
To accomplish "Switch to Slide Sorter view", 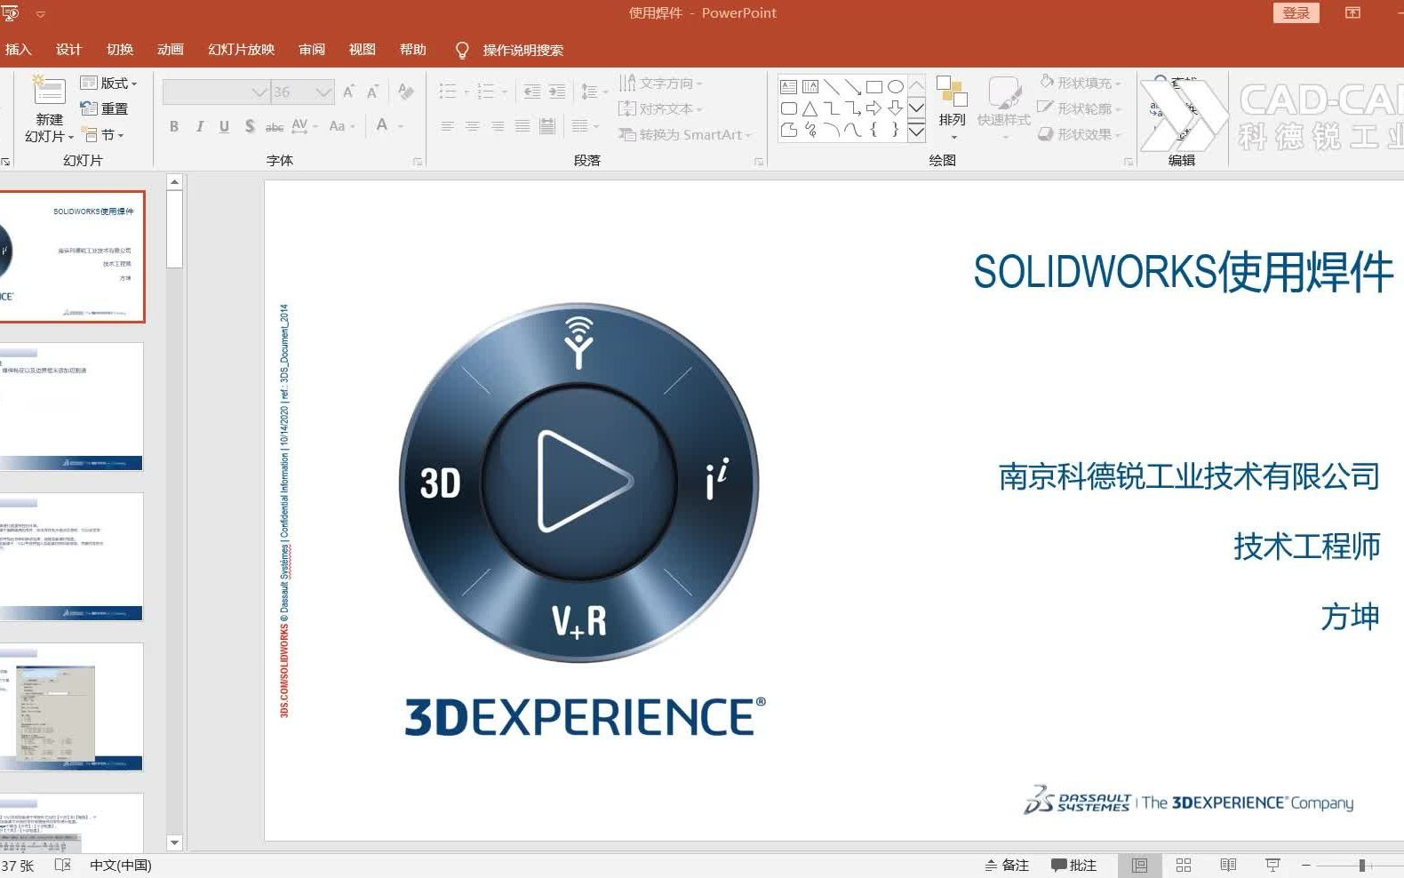I will (1184, 865).
